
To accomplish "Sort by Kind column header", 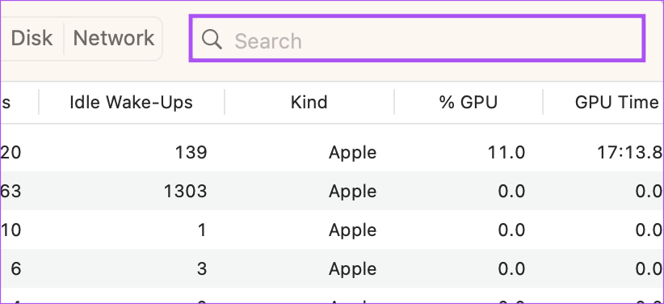I will point(309,102).
